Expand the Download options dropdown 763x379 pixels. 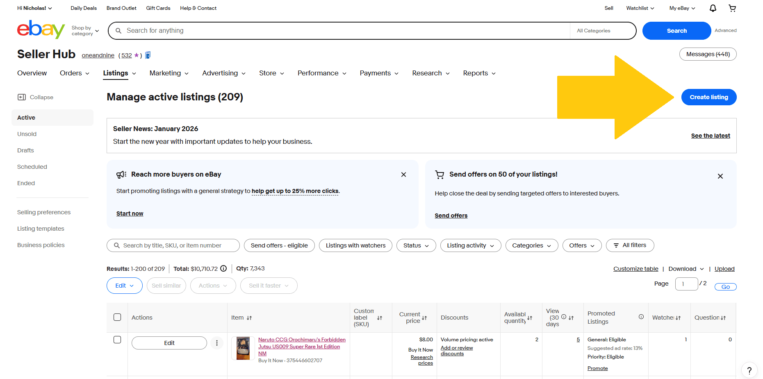[685, 268]
